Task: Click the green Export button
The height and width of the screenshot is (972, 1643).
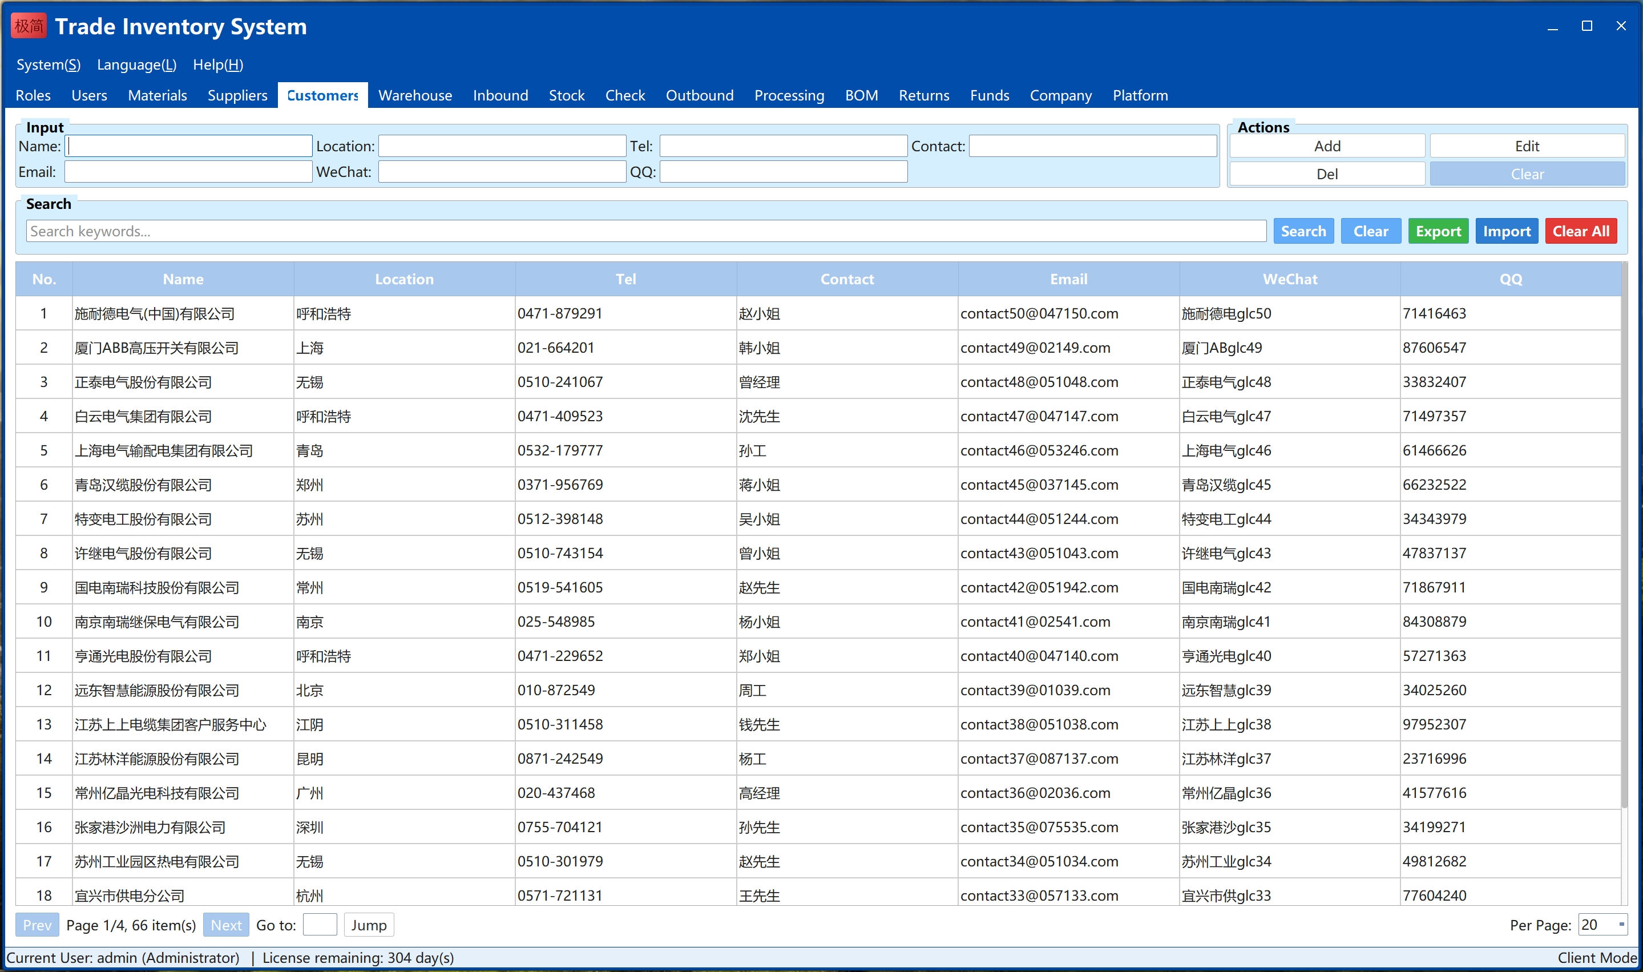Action: point(1438,231)
